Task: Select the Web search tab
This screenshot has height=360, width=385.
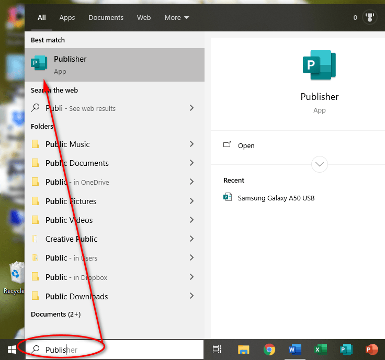Action: 144,17
